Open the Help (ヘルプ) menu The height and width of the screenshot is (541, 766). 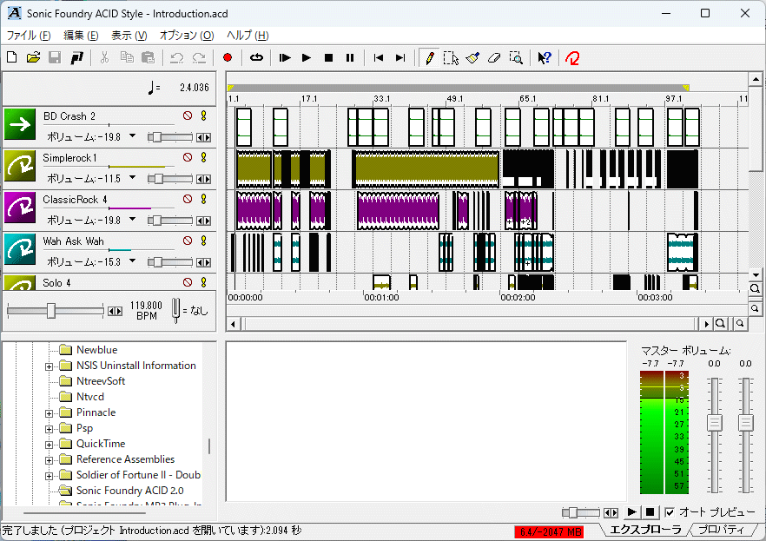point(248,35)
